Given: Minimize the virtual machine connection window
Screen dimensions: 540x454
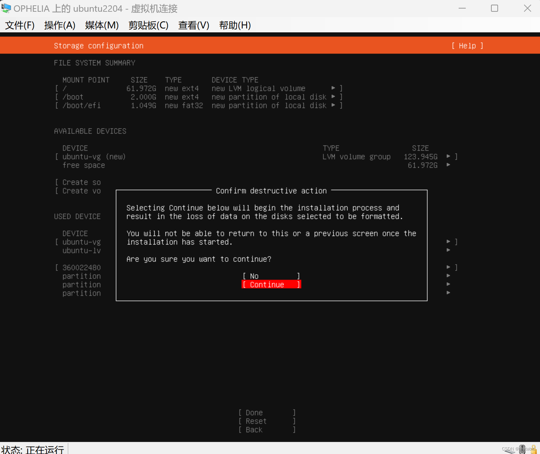Looking at the screenshot, I should pyautogui.click(x=462, y=8).
